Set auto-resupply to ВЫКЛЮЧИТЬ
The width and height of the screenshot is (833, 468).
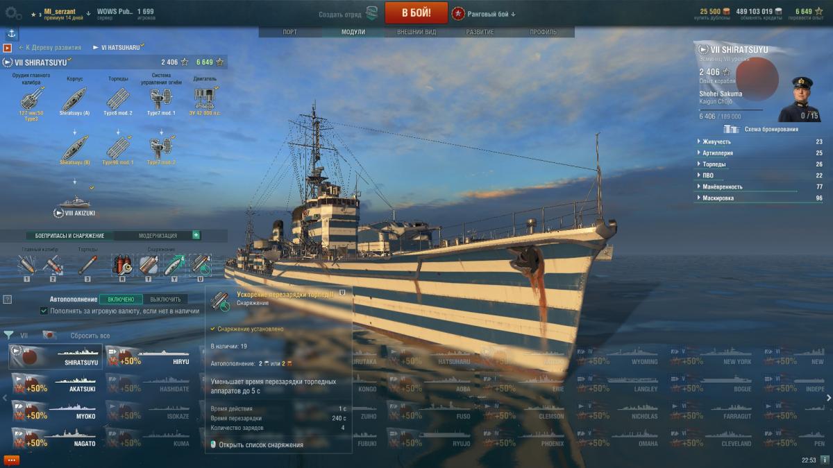pos(165,299)
